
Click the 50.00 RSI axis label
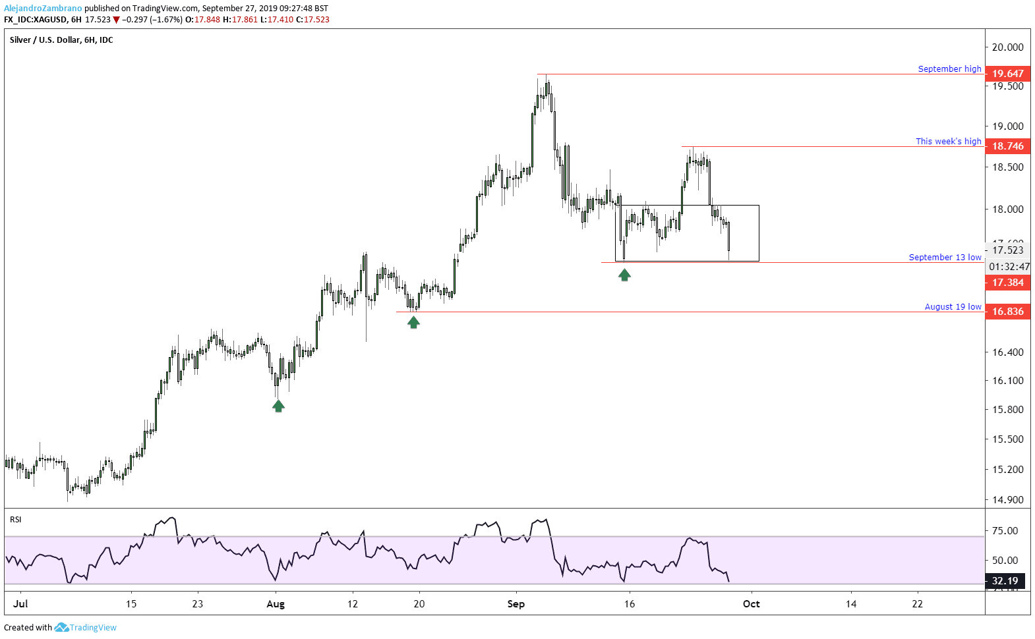point(1005,561)
